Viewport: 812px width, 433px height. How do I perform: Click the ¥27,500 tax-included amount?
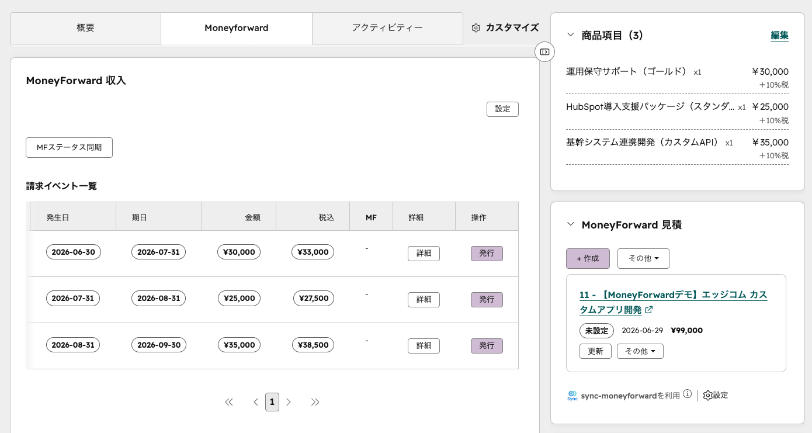click(x=314, y=298)
